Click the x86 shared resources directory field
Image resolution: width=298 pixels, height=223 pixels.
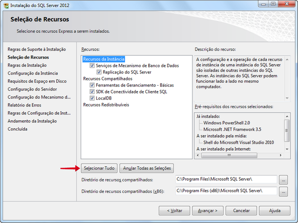click(x=226, y=191)
